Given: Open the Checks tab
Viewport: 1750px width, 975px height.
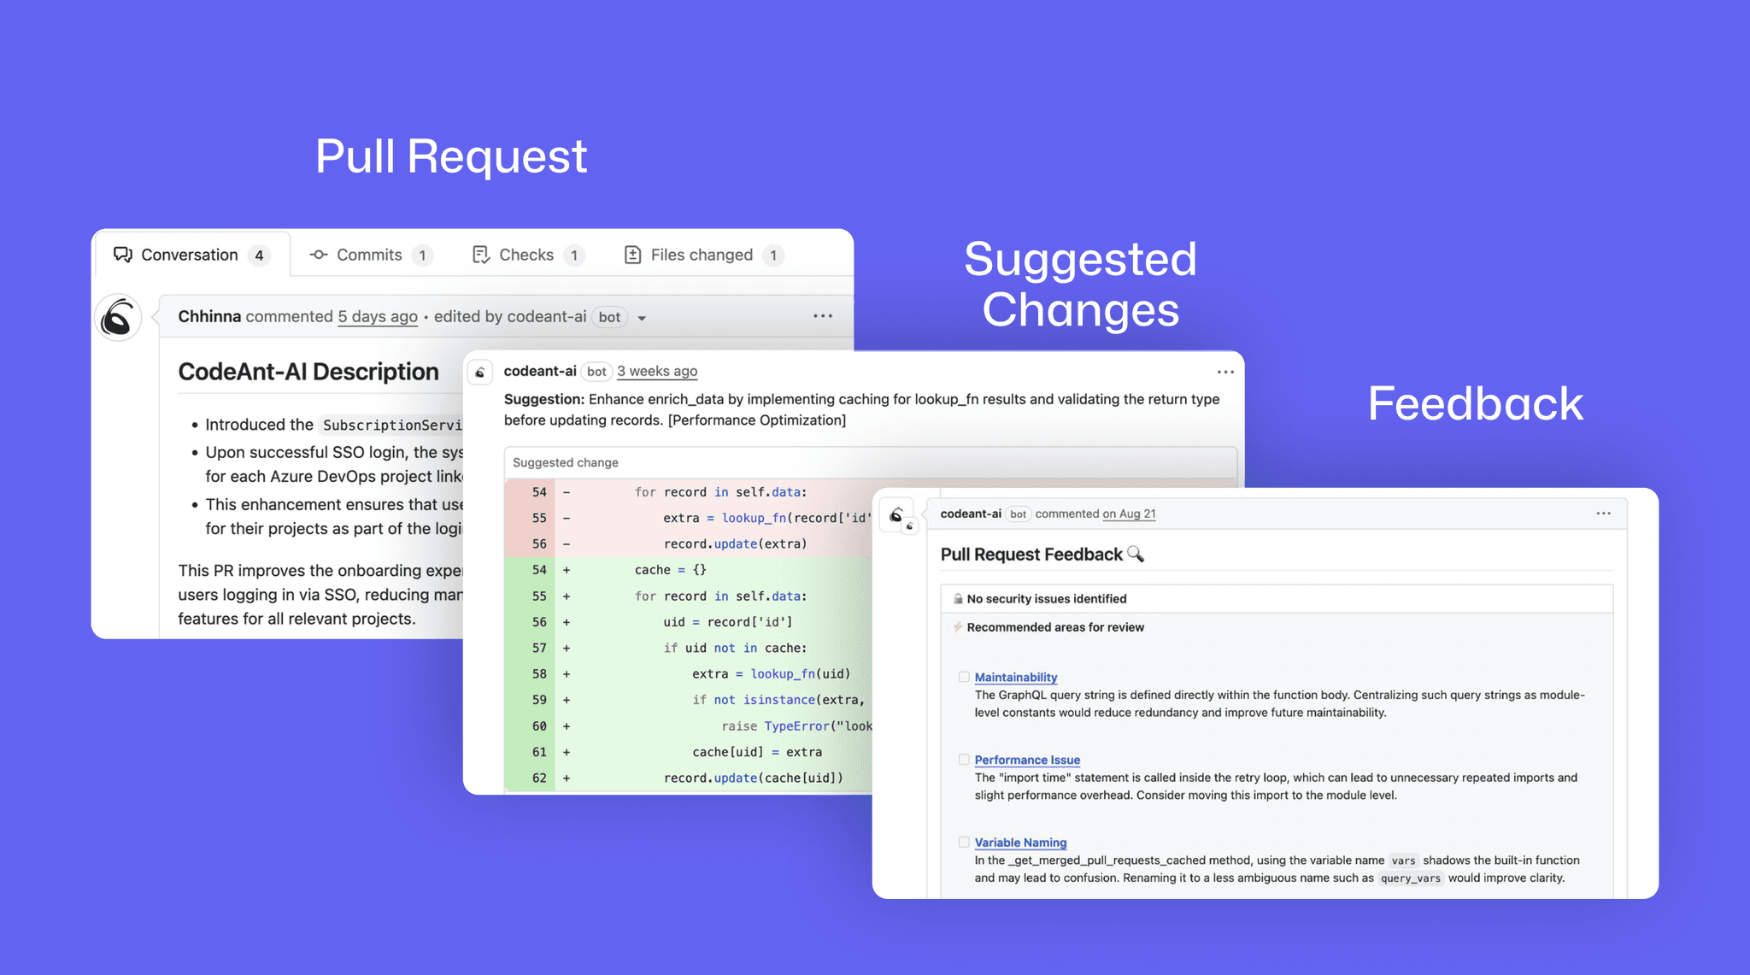Looking at the screenshot, I should pos(526,255).
